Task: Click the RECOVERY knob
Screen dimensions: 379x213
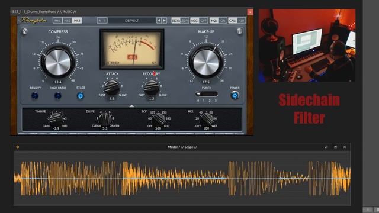Action: 152,88
